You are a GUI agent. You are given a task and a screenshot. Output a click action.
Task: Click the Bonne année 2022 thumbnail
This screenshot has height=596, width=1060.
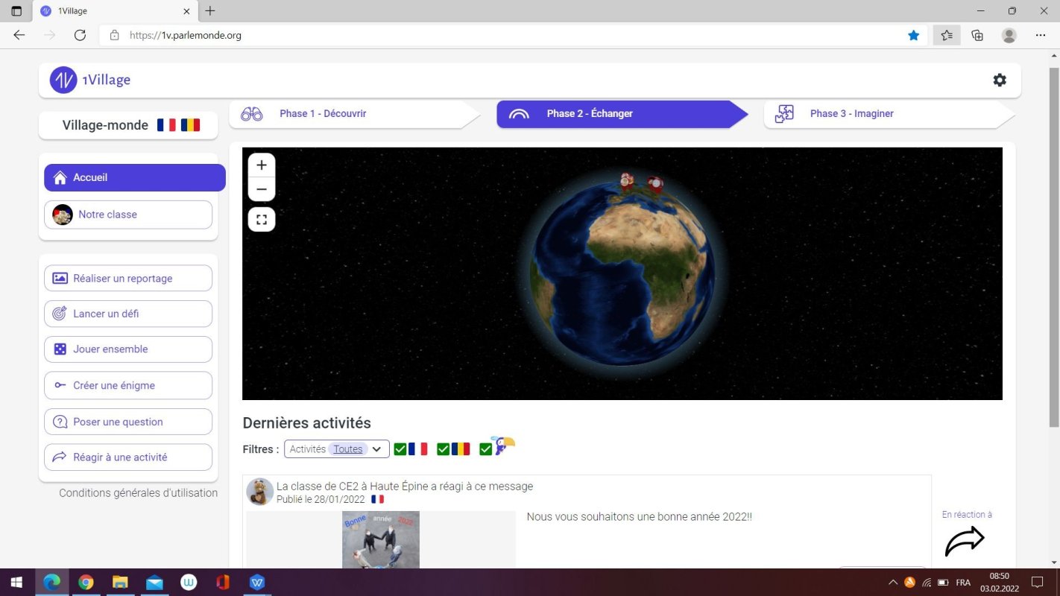point(381,539)
